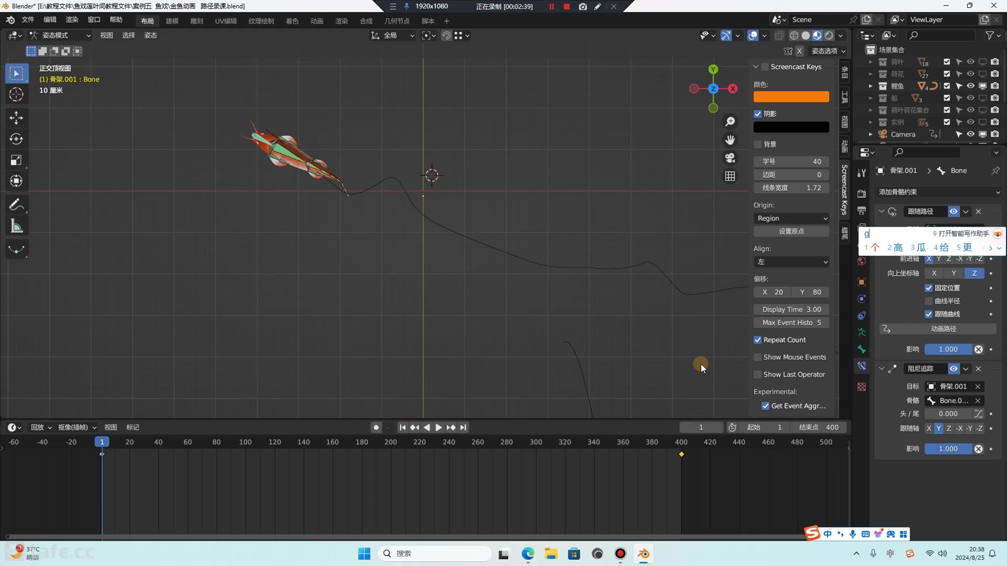Expand the Camera outliner item

pyautogui.click(x=871, y=134)
